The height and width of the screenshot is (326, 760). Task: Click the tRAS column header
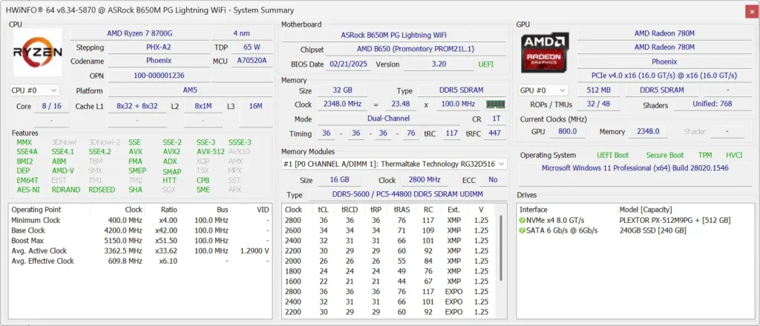402,210
